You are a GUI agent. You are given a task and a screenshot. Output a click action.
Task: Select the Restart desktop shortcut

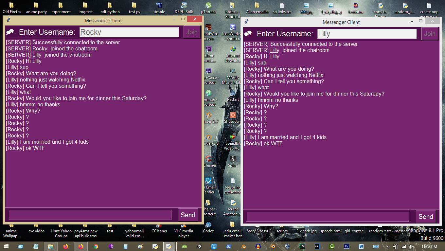pos(233,96)
